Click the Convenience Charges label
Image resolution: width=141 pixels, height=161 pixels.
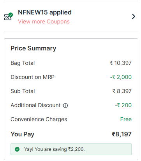[x=39, y=120]
